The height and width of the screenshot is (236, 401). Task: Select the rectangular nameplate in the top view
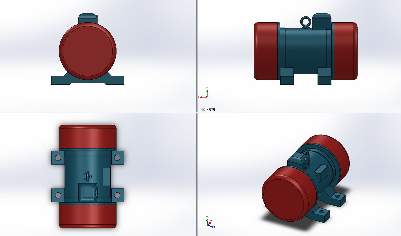(x=107, y=176)
